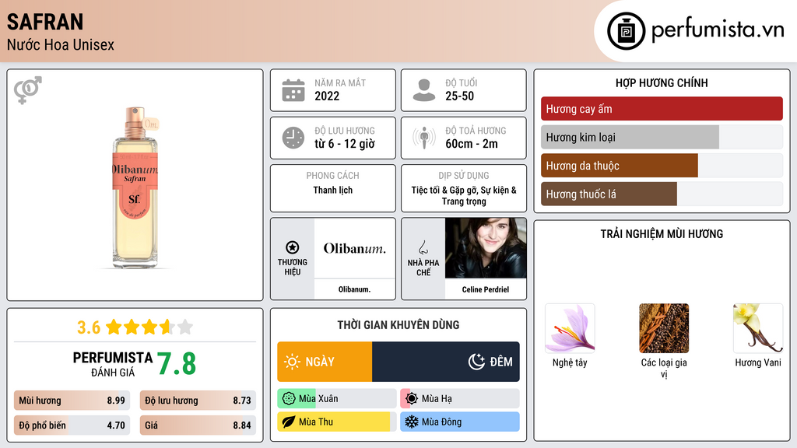Click the leaf icon for Mùa Thu
This screenshot has width=797, height=448.
pyautogui.click(x=288, y=422)
